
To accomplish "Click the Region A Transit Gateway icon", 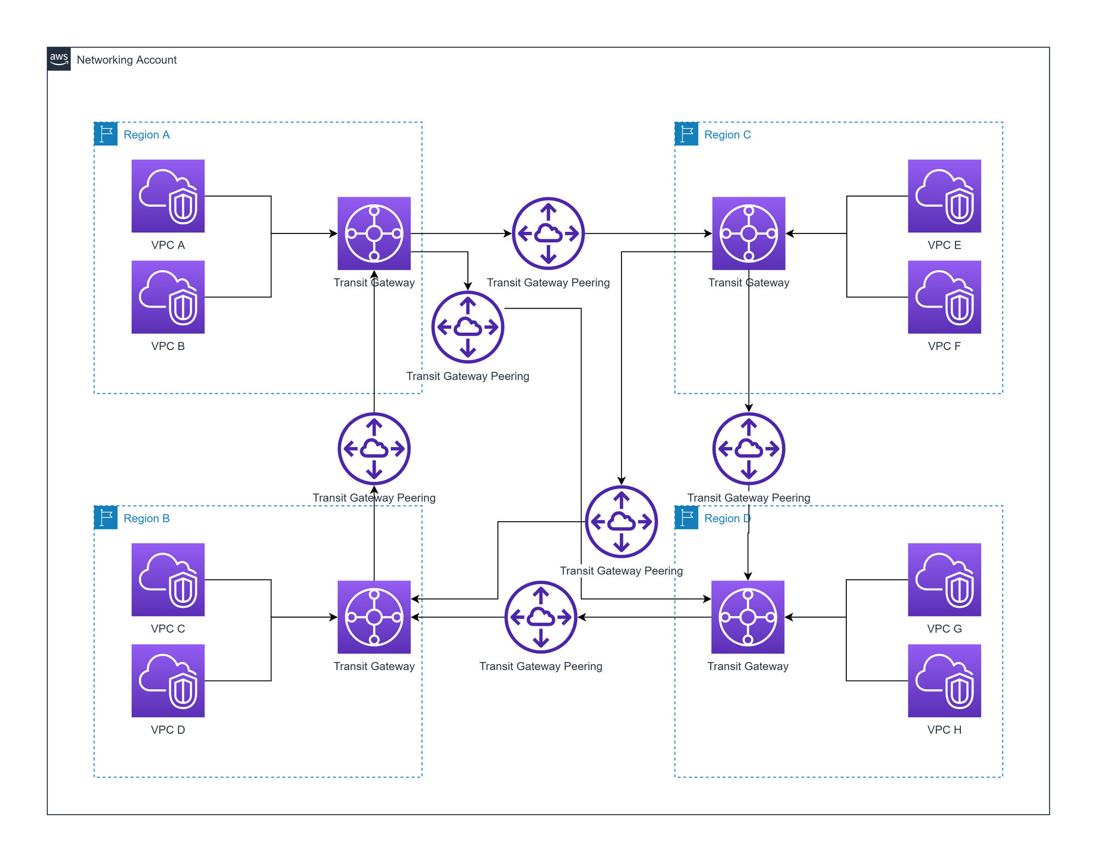I will [374, 233].
